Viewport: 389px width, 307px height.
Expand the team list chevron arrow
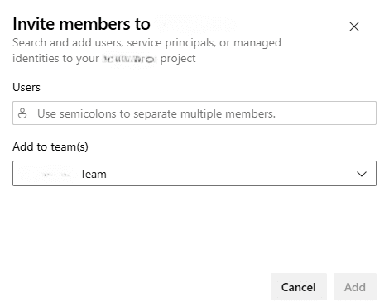click(x=362, y=174)
